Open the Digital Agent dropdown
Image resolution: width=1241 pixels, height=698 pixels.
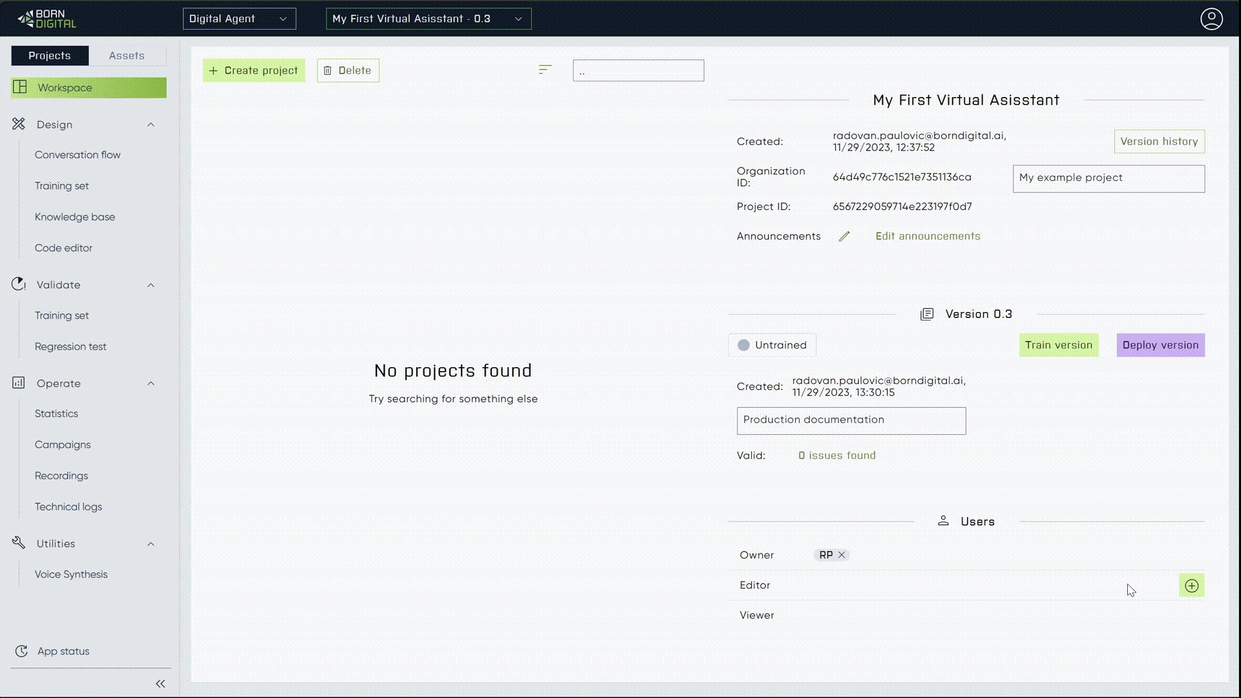[x=239, y=19]
